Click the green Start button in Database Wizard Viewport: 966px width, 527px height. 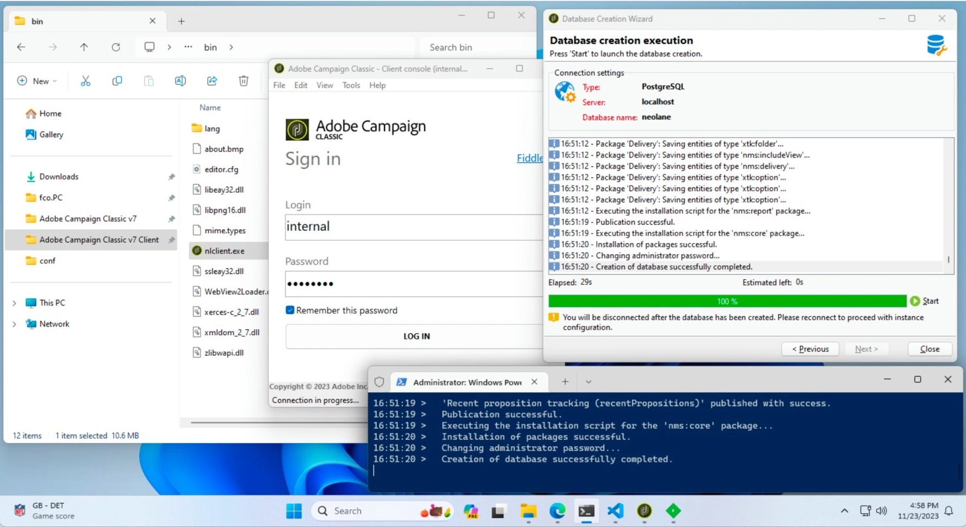pyautogui.click(x=924, y=301)
